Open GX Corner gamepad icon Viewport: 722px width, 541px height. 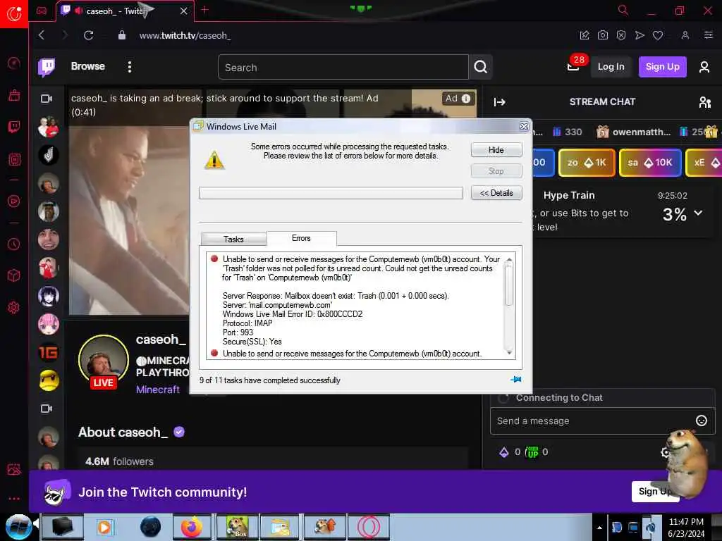[x=42, y=11]
